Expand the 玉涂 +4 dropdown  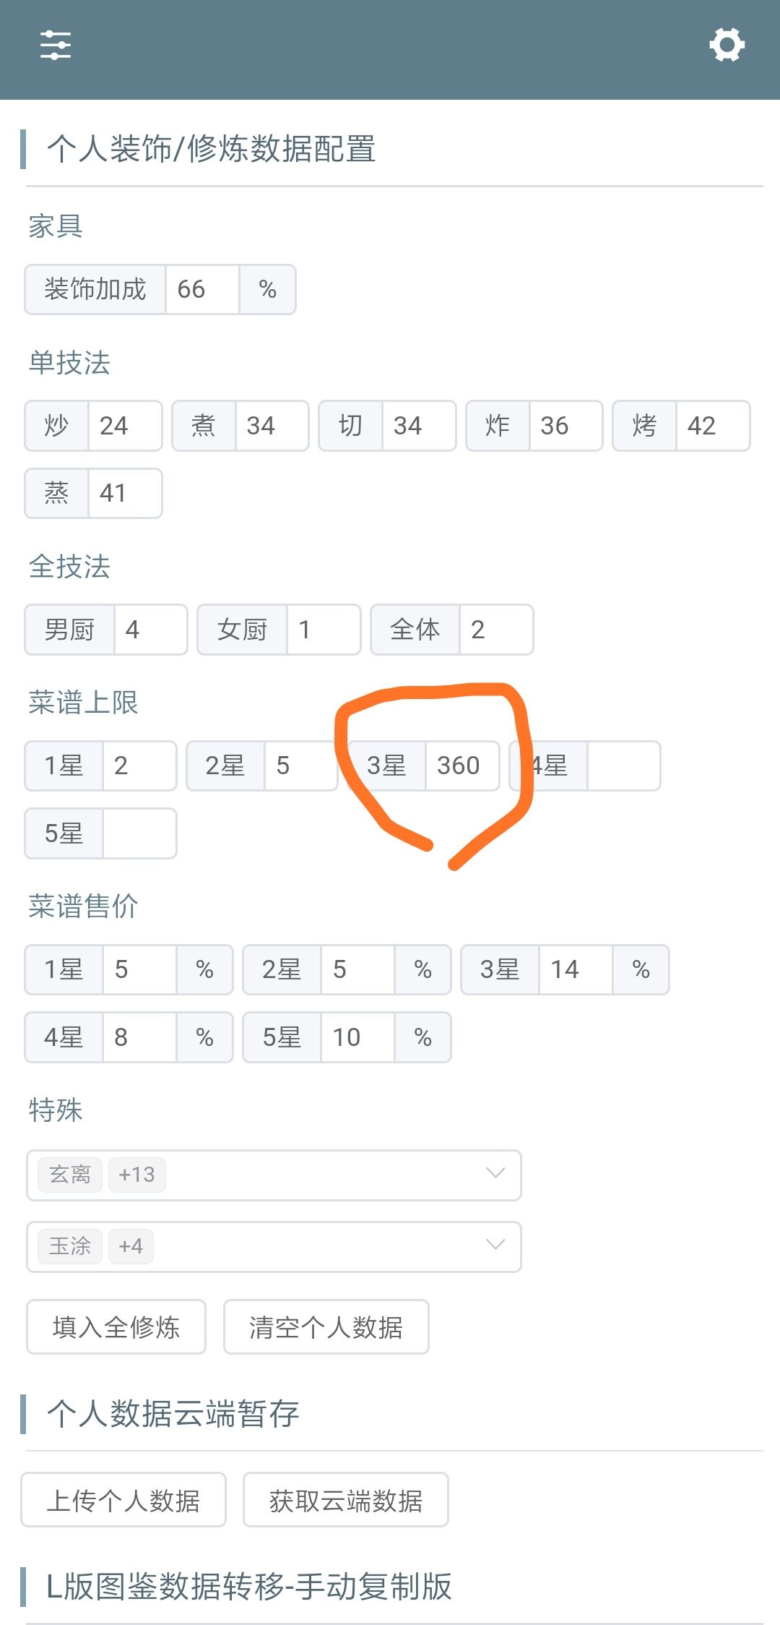[495, 1245]
